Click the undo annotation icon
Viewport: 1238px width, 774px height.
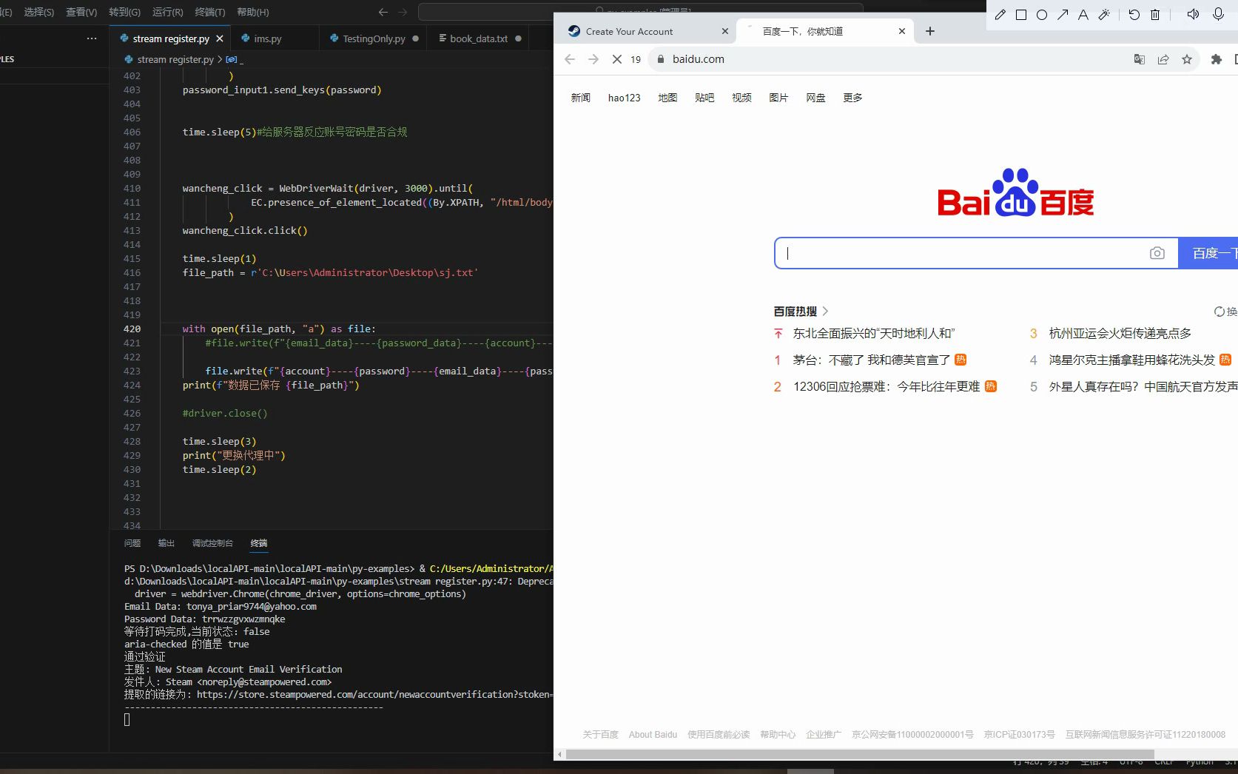click(1134, 15)
